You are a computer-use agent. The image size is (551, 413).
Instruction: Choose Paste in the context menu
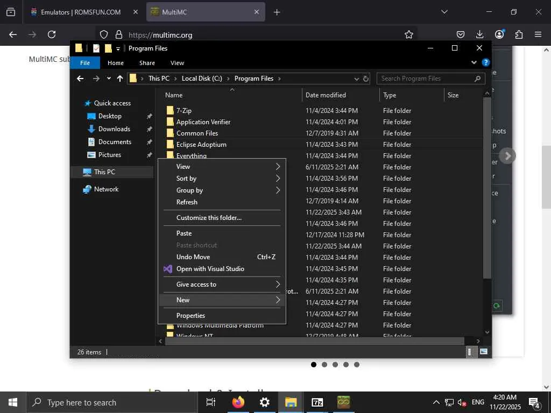click(x=222, y=233)
